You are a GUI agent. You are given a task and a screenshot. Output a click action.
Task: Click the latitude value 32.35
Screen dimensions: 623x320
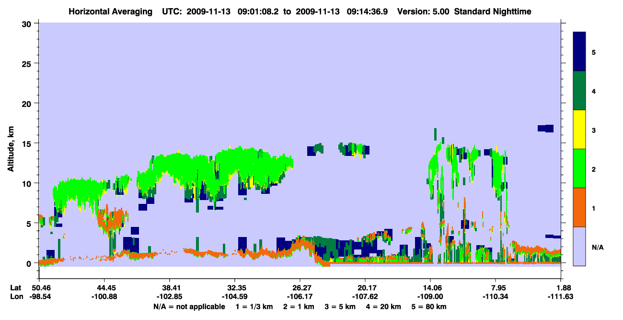pos(234,288)
